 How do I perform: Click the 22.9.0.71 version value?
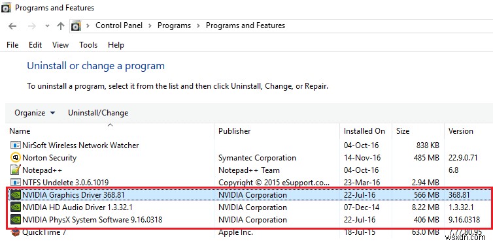coord(463,157)
